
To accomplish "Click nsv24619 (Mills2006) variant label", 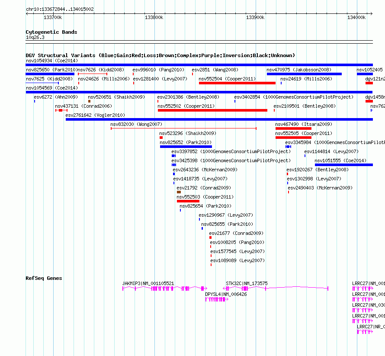I will tap(306, 79).
